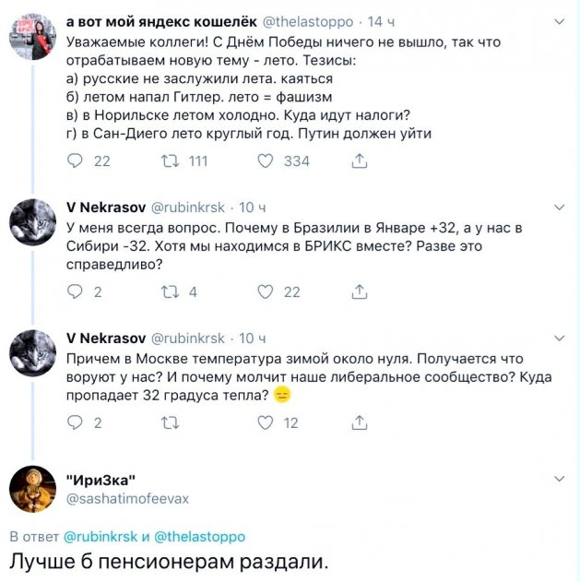Like the tweet with 334 likes
Viewport: 580px width, 582px height.
[x=266, y=161]
